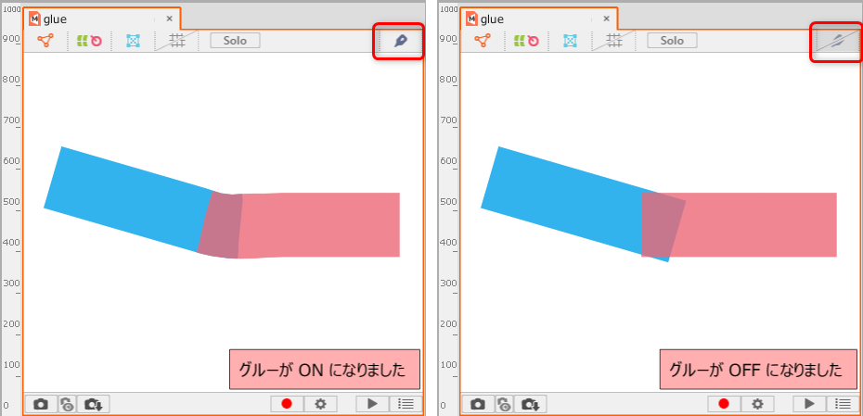Select the blue rectangle in left canvas

click(121, 193)
